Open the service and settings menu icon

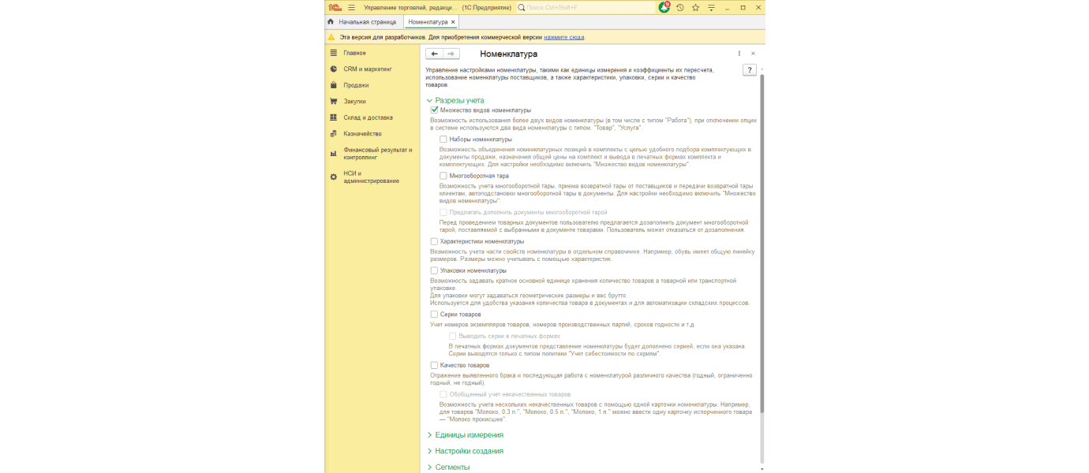[x=712, y=7]
